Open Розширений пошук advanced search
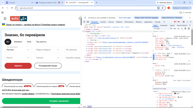This screenshot has height=108, width=193. point(48,66)
